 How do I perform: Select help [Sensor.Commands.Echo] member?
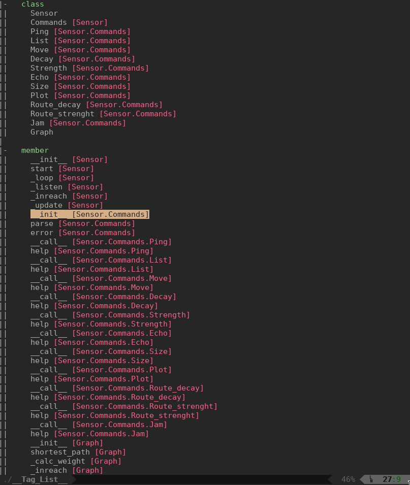tap(91, 342)
